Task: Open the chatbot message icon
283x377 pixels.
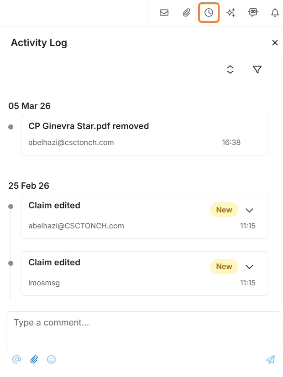Action: 253,13
